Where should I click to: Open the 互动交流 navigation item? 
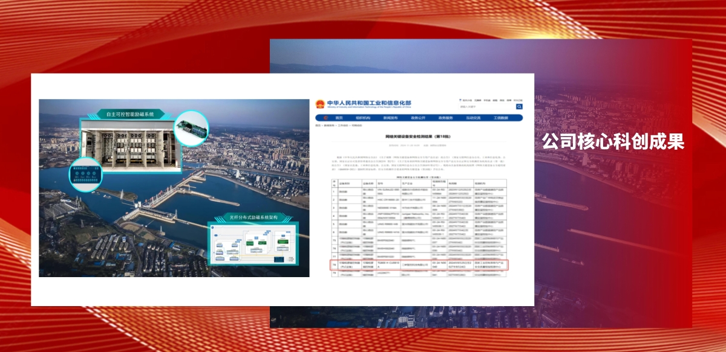coord(473,118)
